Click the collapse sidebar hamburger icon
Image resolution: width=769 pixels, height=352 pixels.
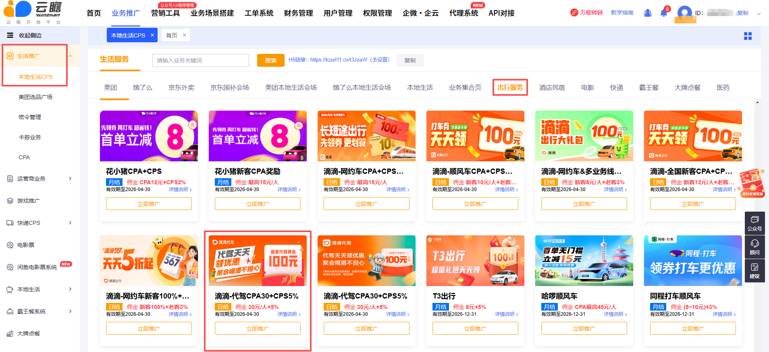click(10, 35)
